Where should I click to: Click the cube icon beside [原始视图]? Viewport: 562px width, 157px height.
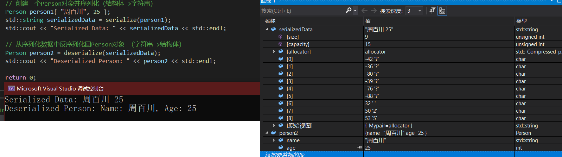coord(281,126)
